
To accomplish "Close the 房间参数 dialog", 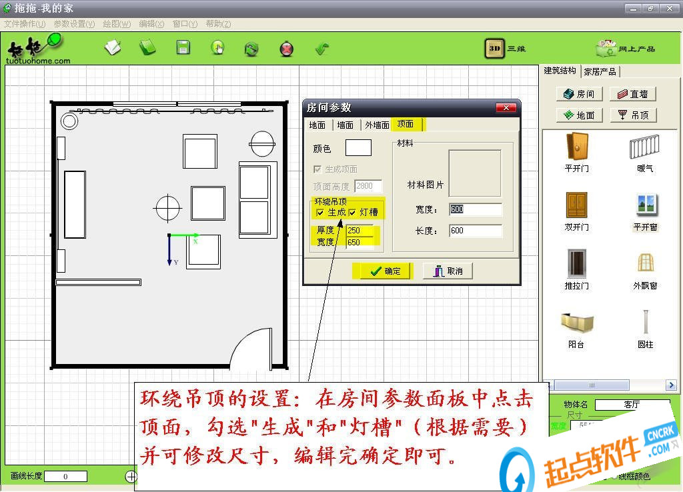I will pyautogui.click(x=506, y=107).
